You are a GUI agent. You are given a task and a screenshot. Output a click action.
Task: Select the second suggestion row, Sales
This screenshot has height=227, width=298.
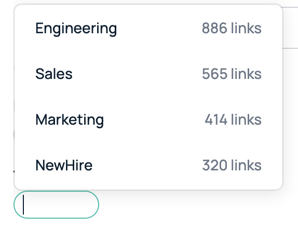click(148, 74)
